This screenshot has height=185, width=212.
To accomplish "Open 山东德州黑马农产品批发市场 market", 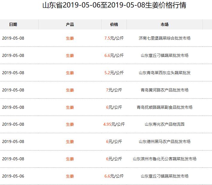I will 164,142.
